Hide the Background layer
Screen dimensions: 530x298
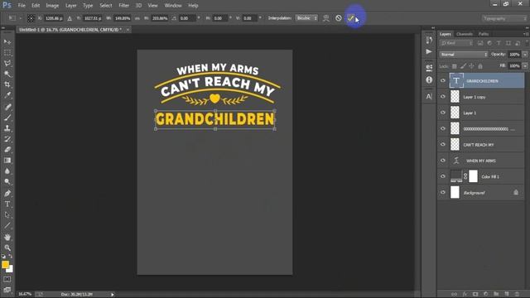coord(443,192)
